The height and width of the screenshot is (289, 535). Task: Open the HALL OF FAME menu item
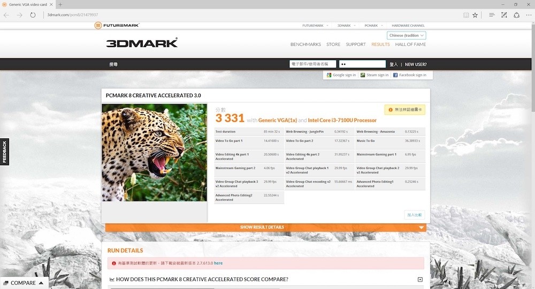coord(410,44)
